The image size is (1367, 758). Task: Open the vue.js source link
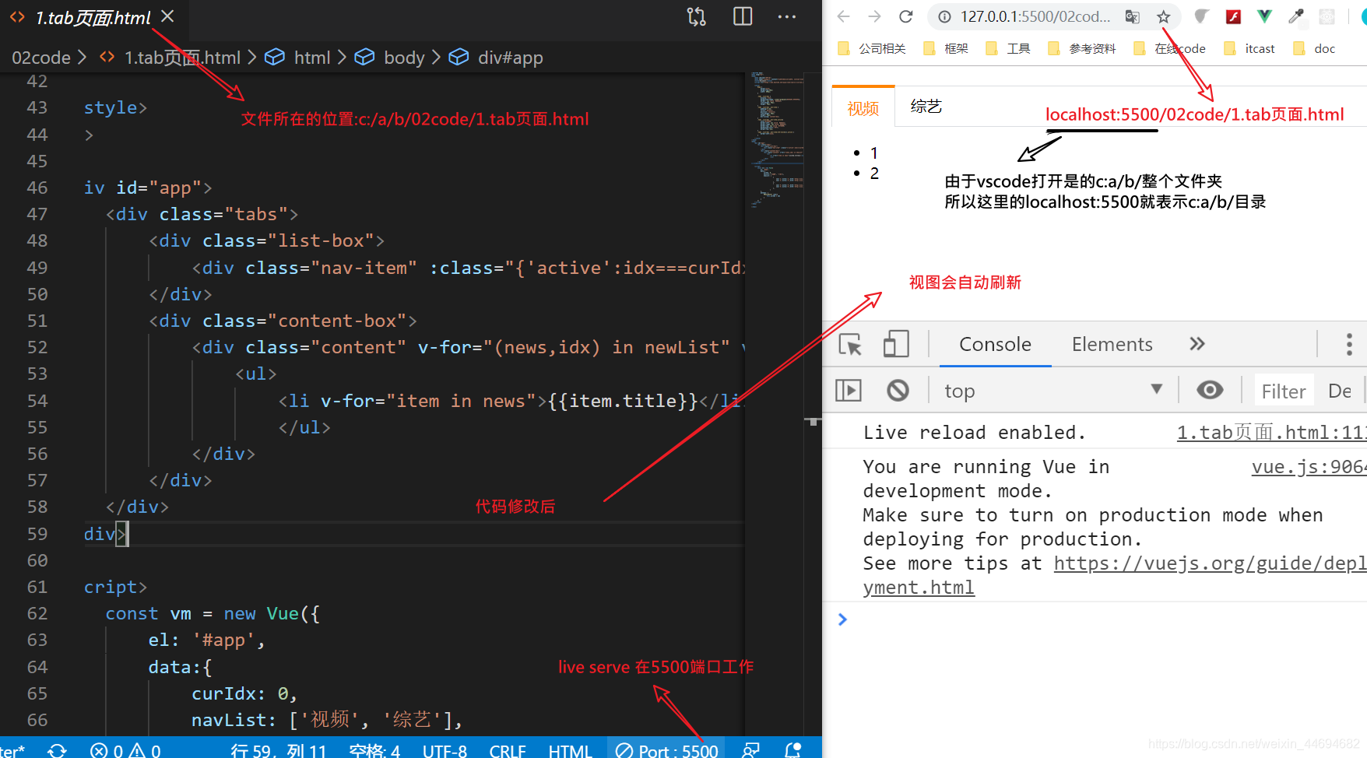(x=1309, y=467)
